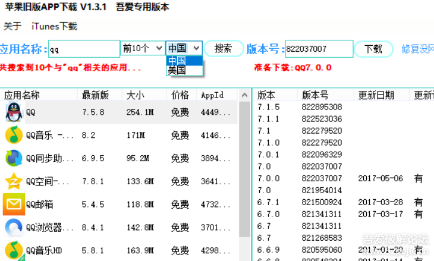This screenshot has width=434, height=261.
Task: Click the 更新日期 column header
Action: coord(382,95)
